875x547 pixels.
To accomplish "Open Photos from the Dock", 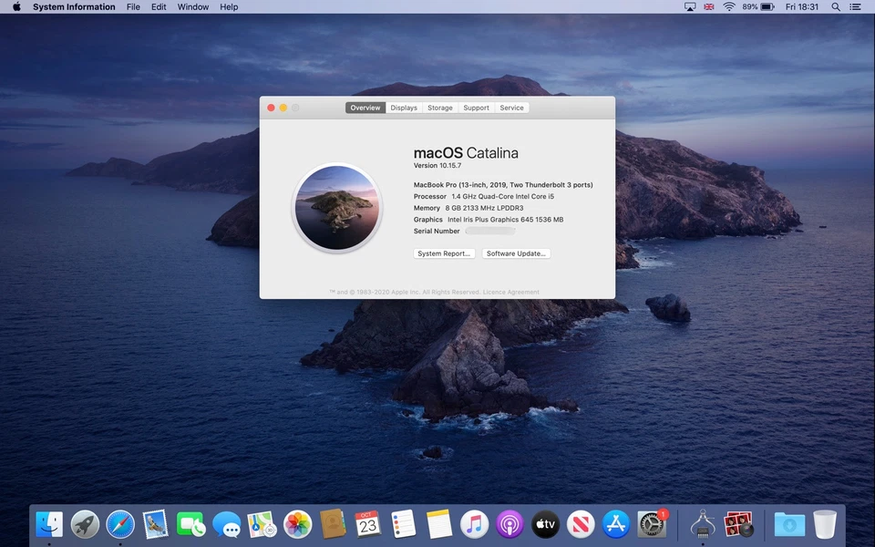I will click(x=297, y=525).
